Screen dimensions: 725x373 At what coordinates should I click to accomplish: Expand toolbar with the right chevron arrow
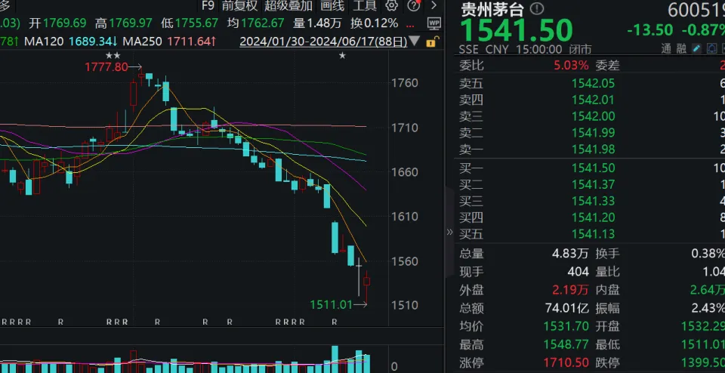point(433,5)
